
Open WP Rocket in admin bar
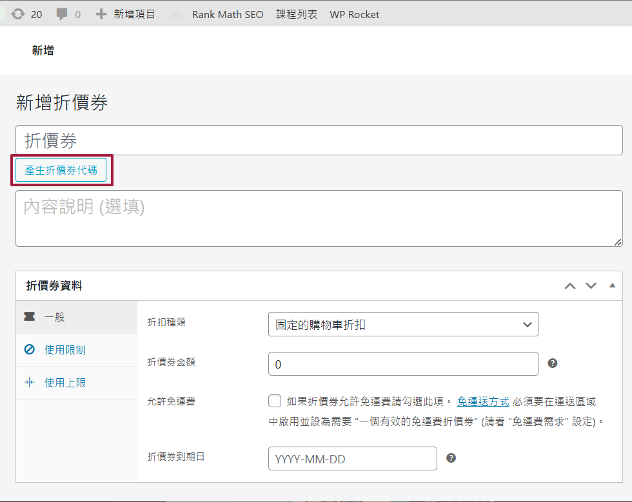tap(354, 14)
